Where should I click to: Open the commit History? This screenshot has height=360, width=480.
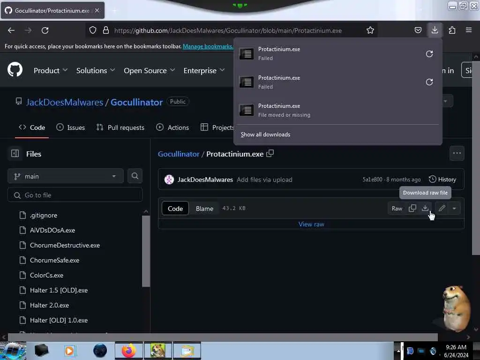442,180
